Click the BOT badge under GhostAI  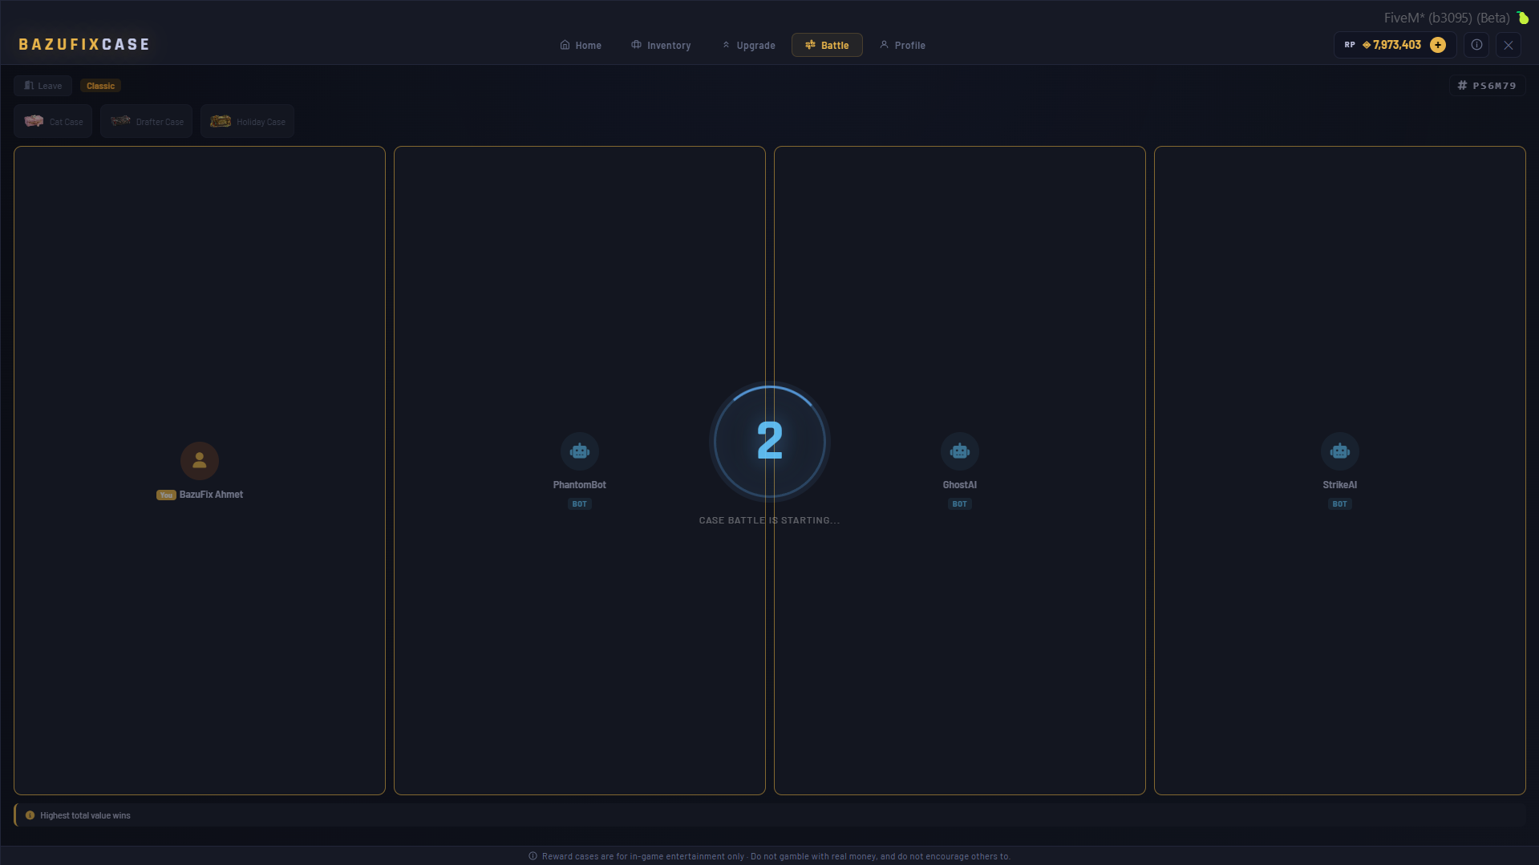coord(960,504)
